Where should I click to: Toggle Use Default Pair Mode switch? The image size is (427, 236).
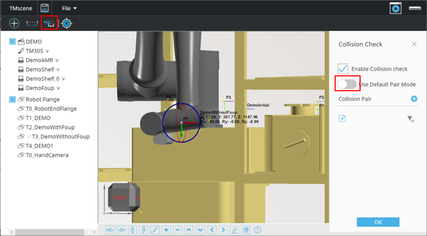[347, 84]
